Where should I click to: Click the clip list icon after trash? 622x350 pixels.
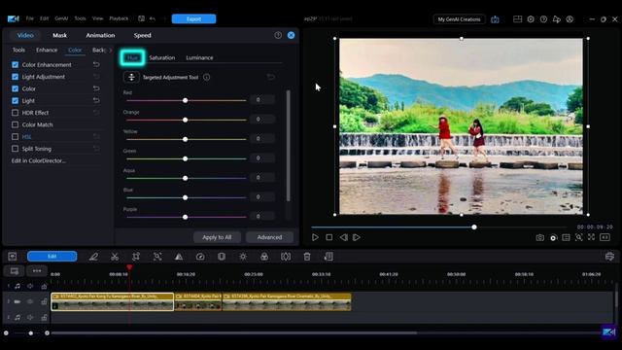pos(328,257)
